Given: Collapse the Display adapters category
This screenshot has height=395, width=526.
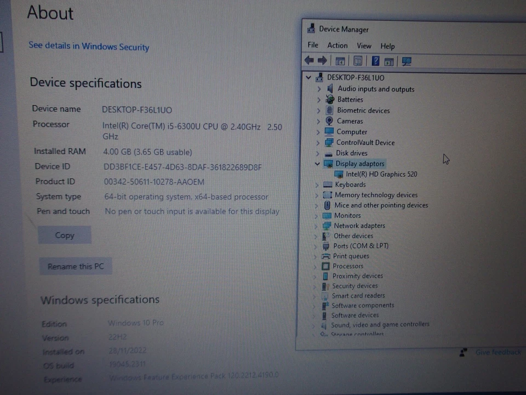Looking at the screenshot, I should click(x=317, y=163).
